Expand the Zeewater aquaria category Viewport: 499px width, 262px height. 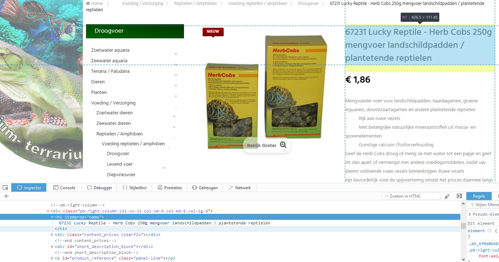[176, 64]
